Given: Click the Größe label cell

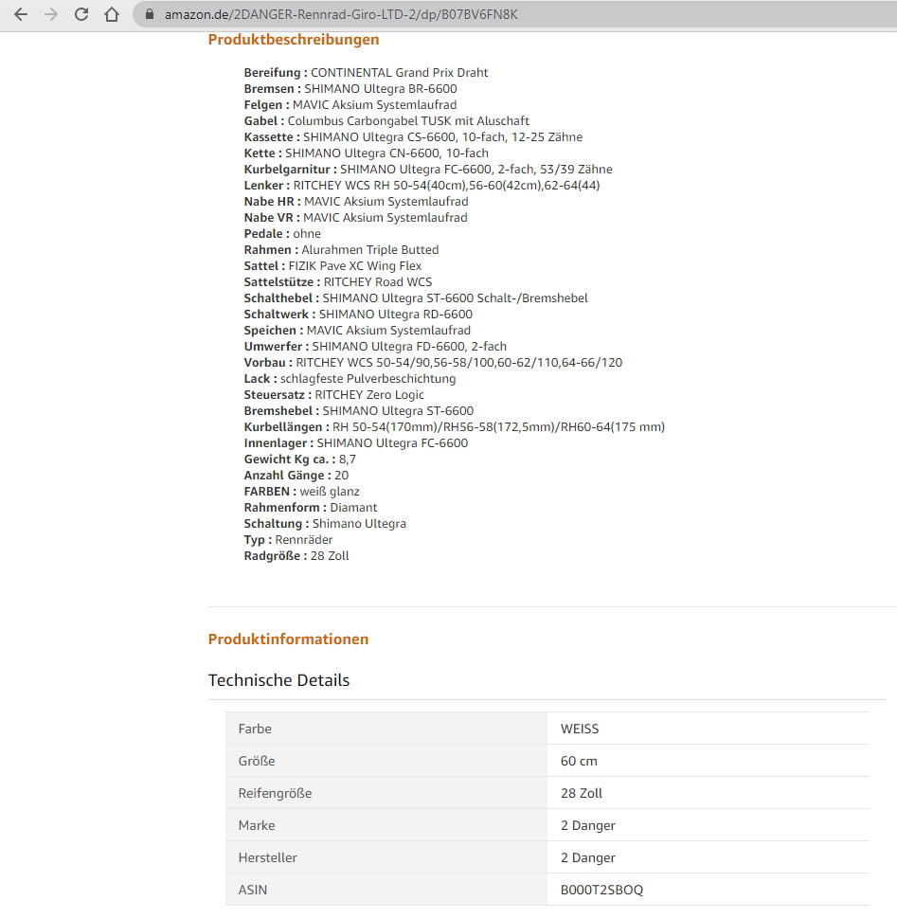Looking at the screenshot, I should (x=386, y=761).
